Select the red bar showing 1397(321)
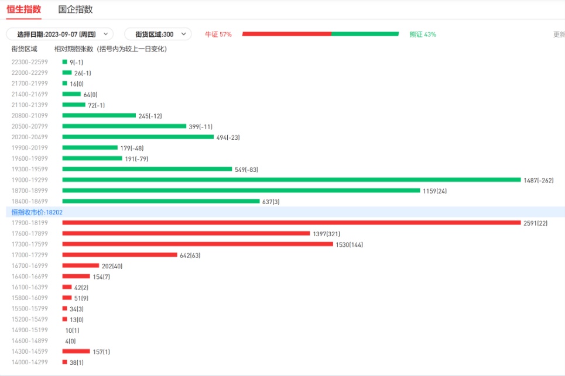The width and height of the screenshot is (565, 376). pos(186,233)
